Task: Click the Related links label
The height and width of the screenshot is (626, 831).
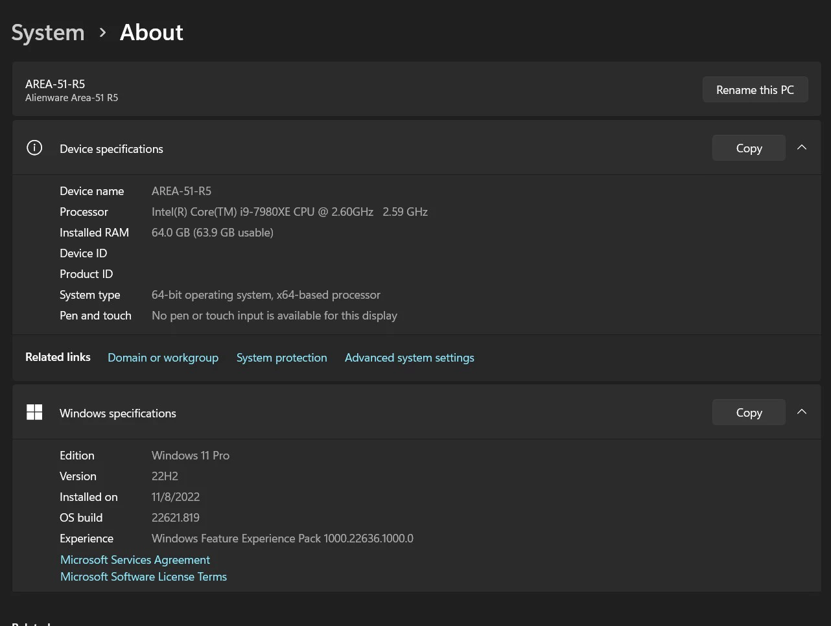Action: click(x=58, y=357)
